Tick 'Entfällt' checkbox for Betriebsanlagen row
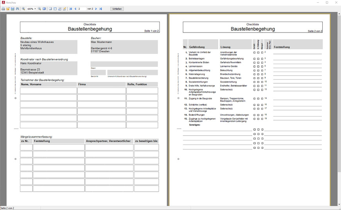This screenshot has height=210, width=341. click(x=255, y=59)
